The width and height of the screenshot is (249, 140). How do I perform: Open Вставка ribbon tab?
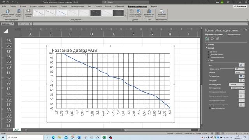23,7
